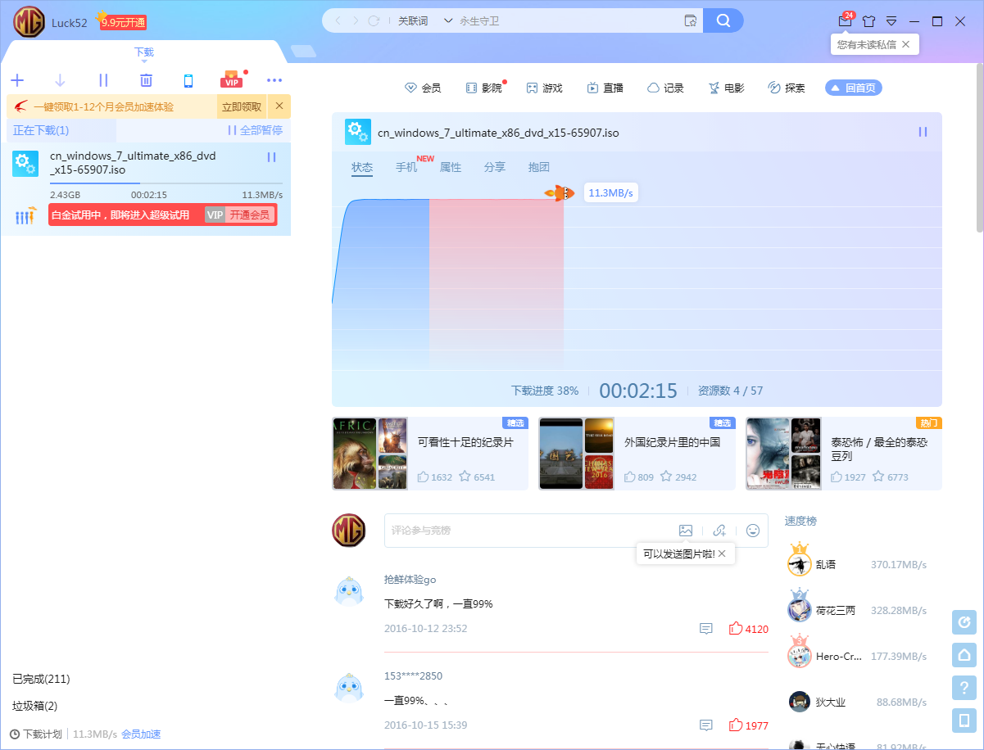984x750 pixels.
Task: Click the gear file icon in the detail panel header
Action: (x=358, y=132)
